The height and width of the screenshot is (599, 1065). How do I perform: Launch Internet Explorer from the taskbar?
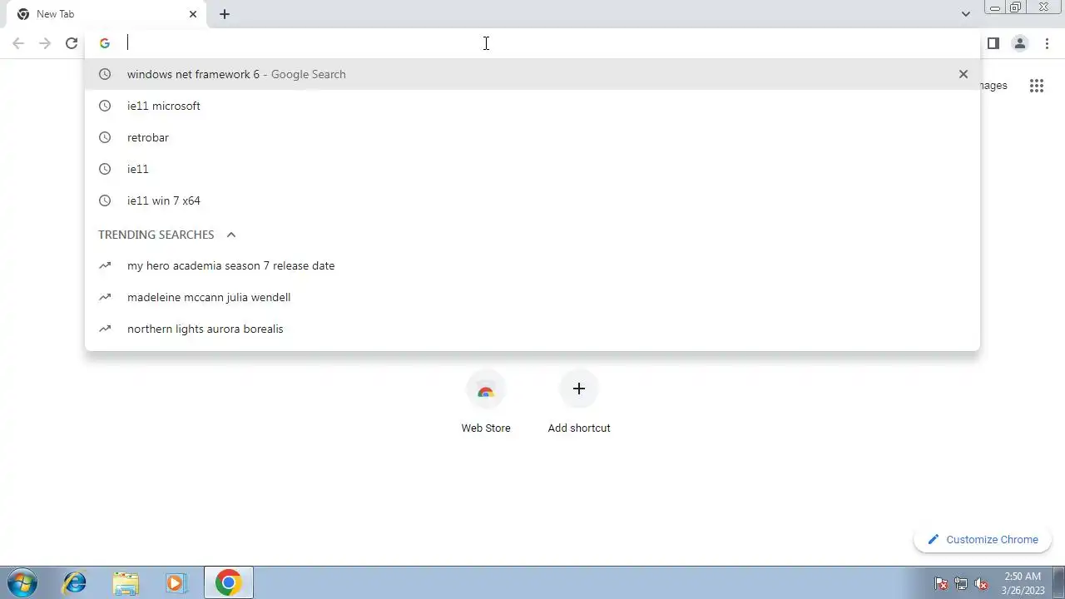click(75, 582)
